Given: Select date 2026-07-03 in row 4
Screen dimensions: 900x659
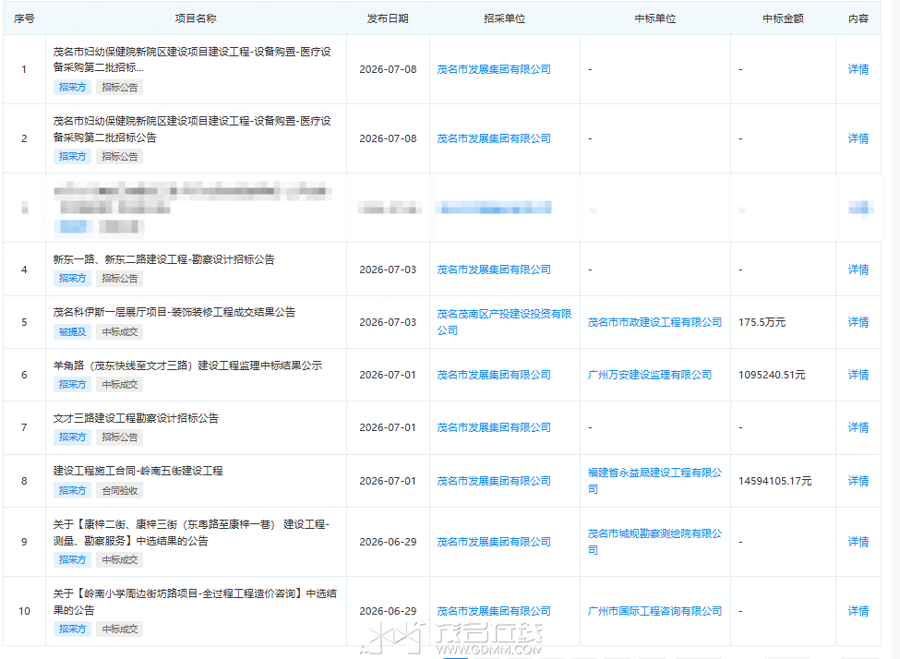Looking at the screenshot, I should tap(388, 270).
